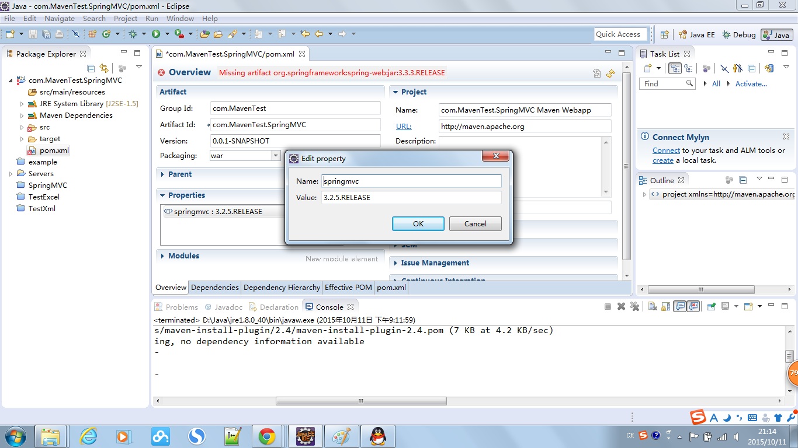Screen dimensions: 798x448
Task: Click the Remove Launch console icon
Action: coord(621,306)
